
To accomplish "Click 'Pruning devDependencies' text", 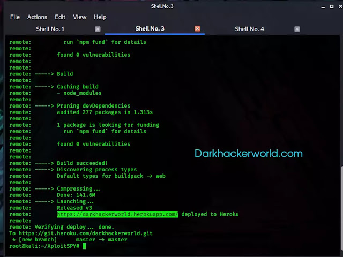I will (93, 106).
